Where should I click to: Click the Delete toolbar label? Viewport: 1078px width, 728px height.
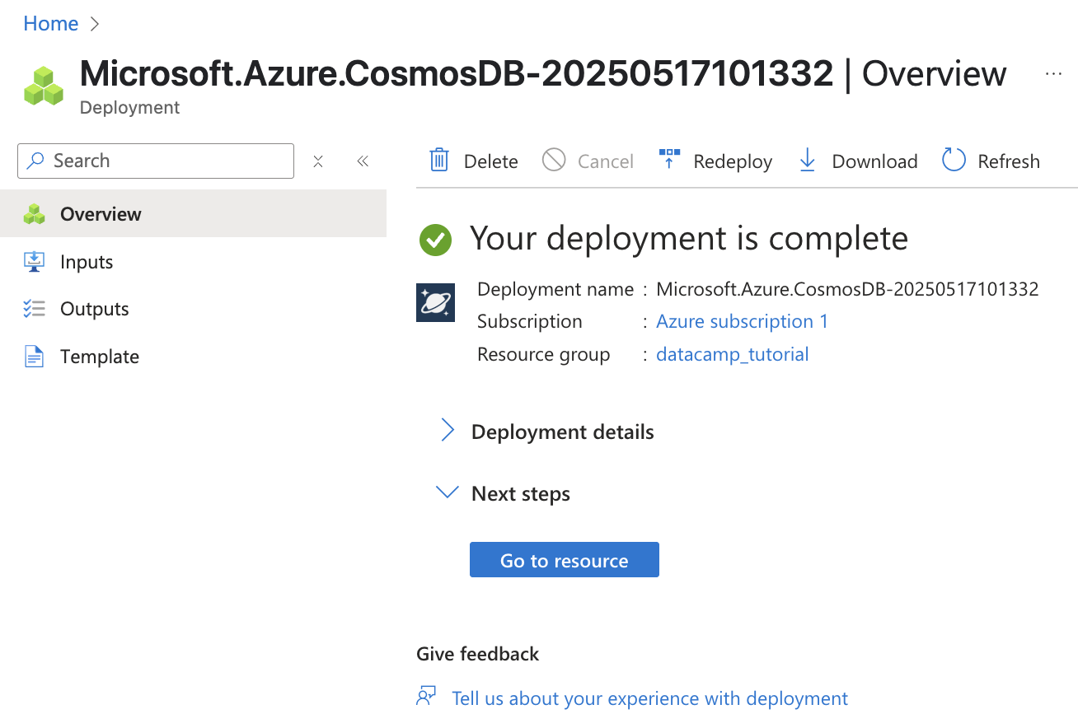click(491, 161)
